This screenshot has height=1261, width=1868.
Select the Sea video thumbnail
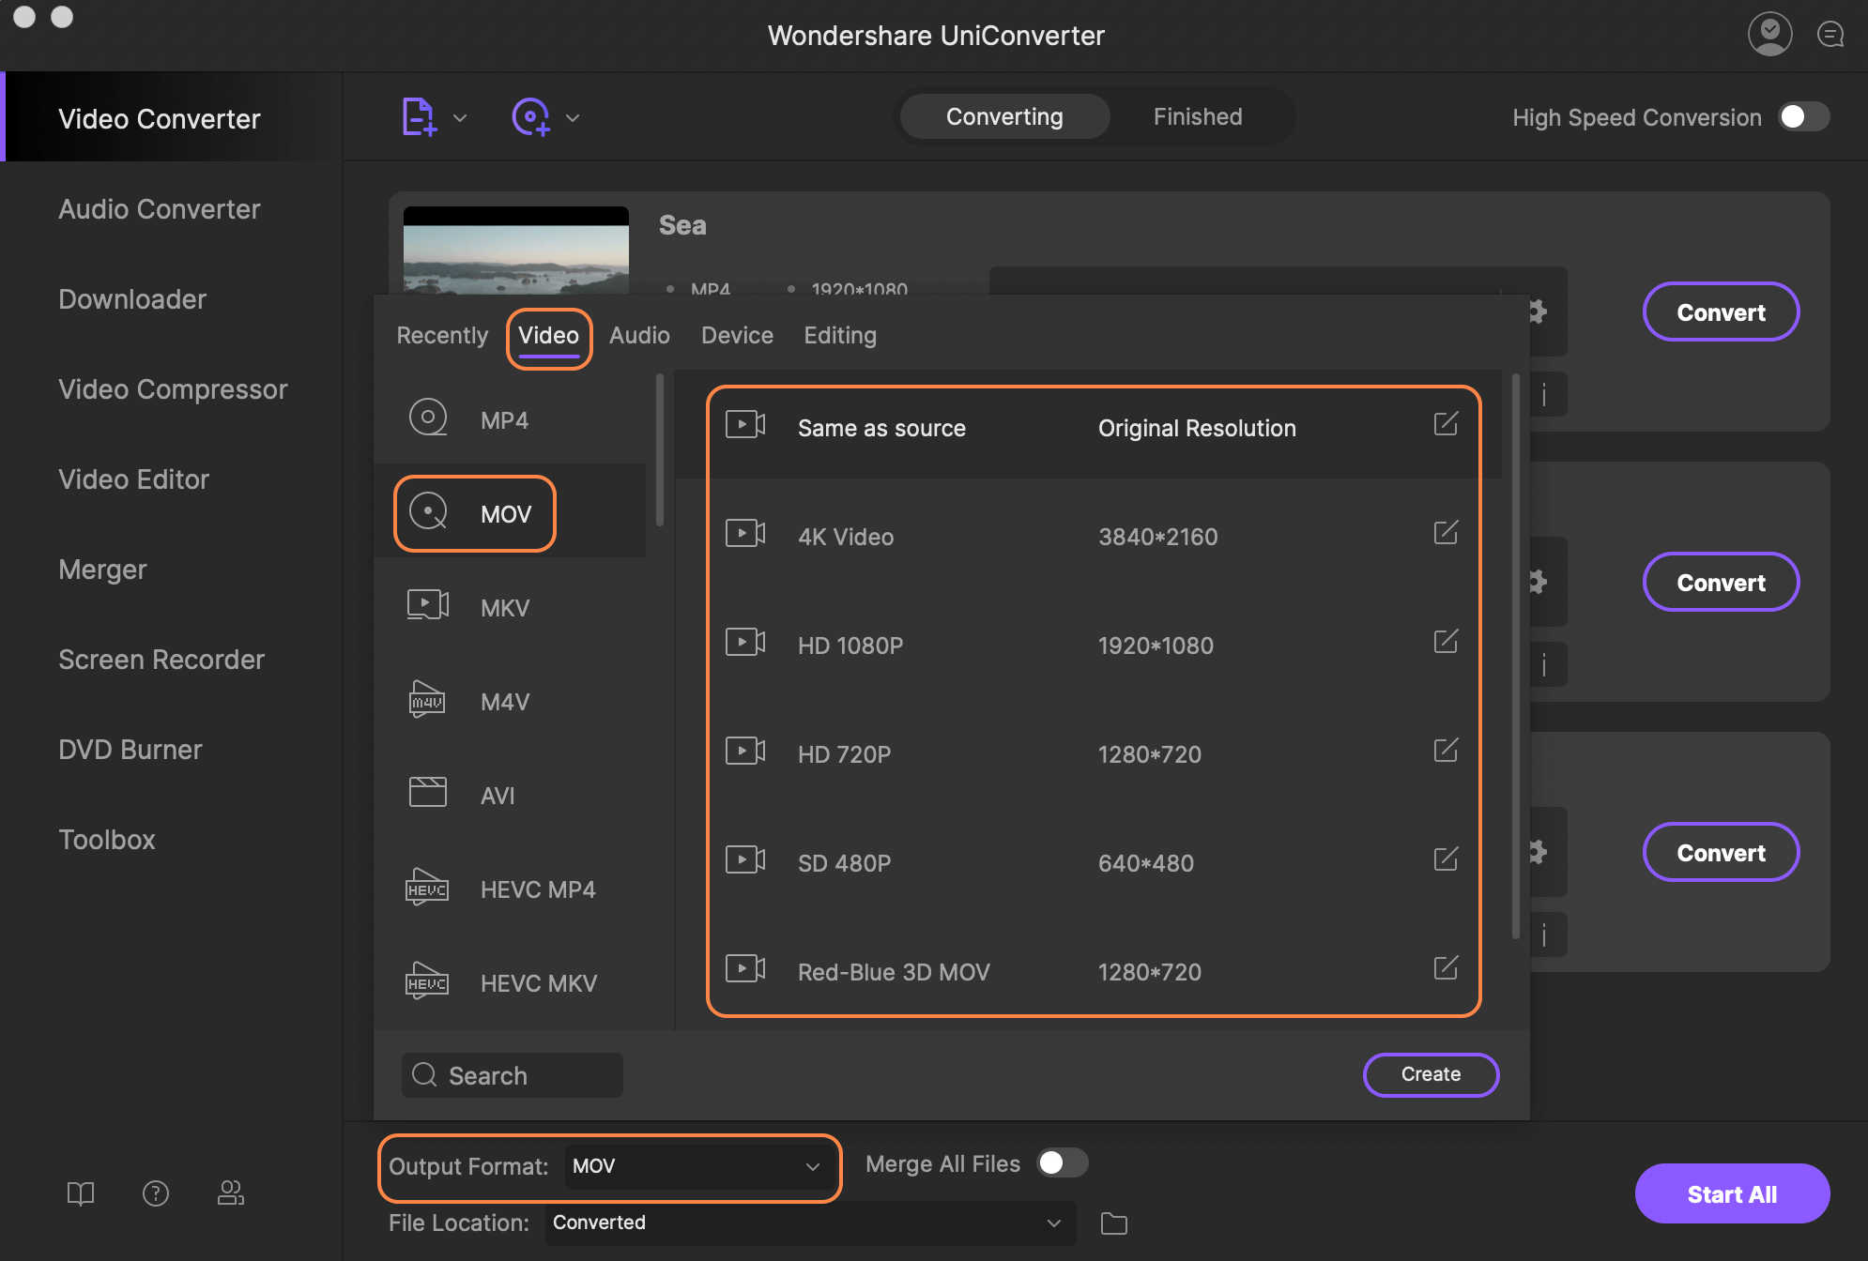(516, 253)
